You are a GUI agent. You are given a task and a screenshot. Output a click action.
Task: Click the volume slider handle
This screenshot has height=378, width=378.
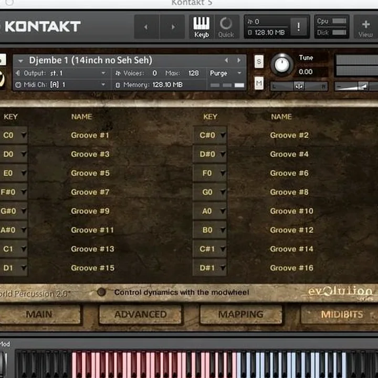(x=363, y=86)
